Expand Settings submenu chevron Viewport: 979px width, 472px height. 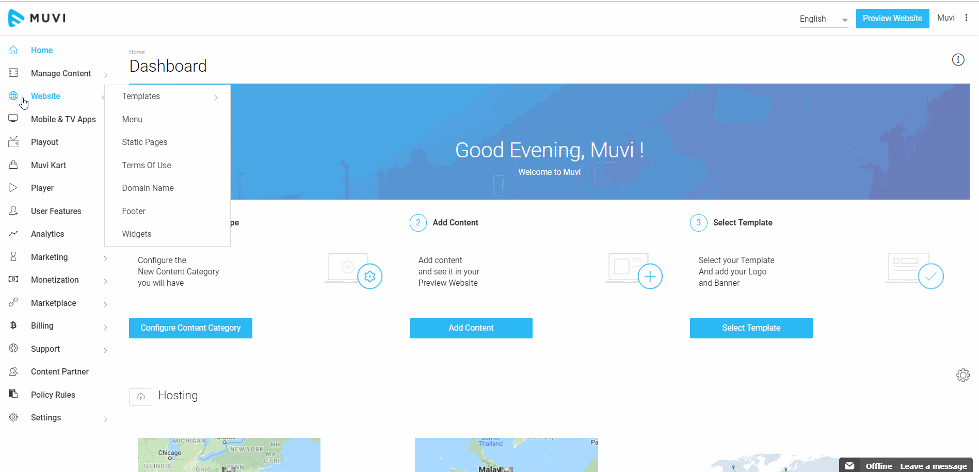(105, 419)
